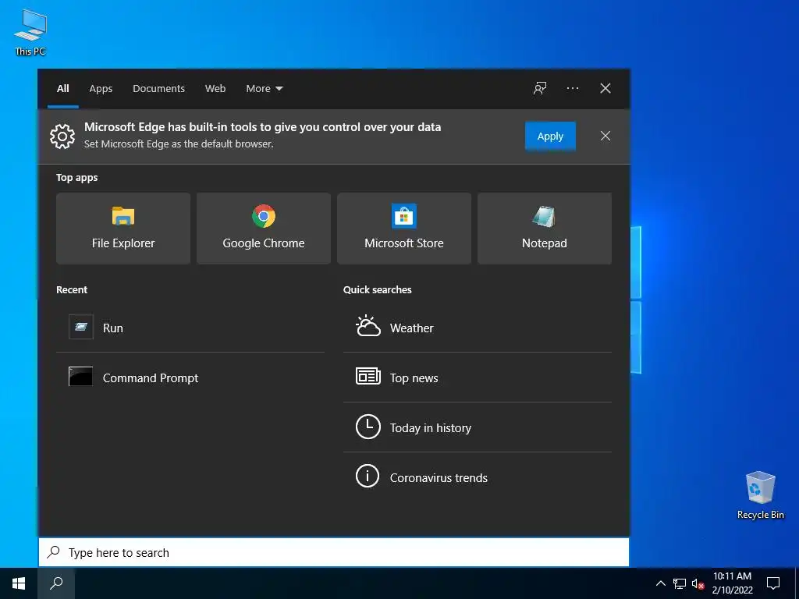Open File Explorer from Top apps

coord(123,229)
